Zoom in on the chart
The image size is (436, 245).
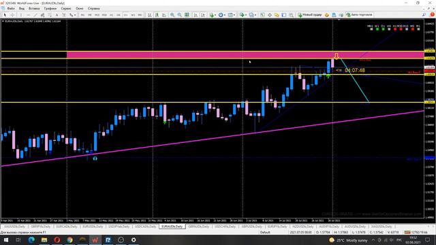(172, 15)
